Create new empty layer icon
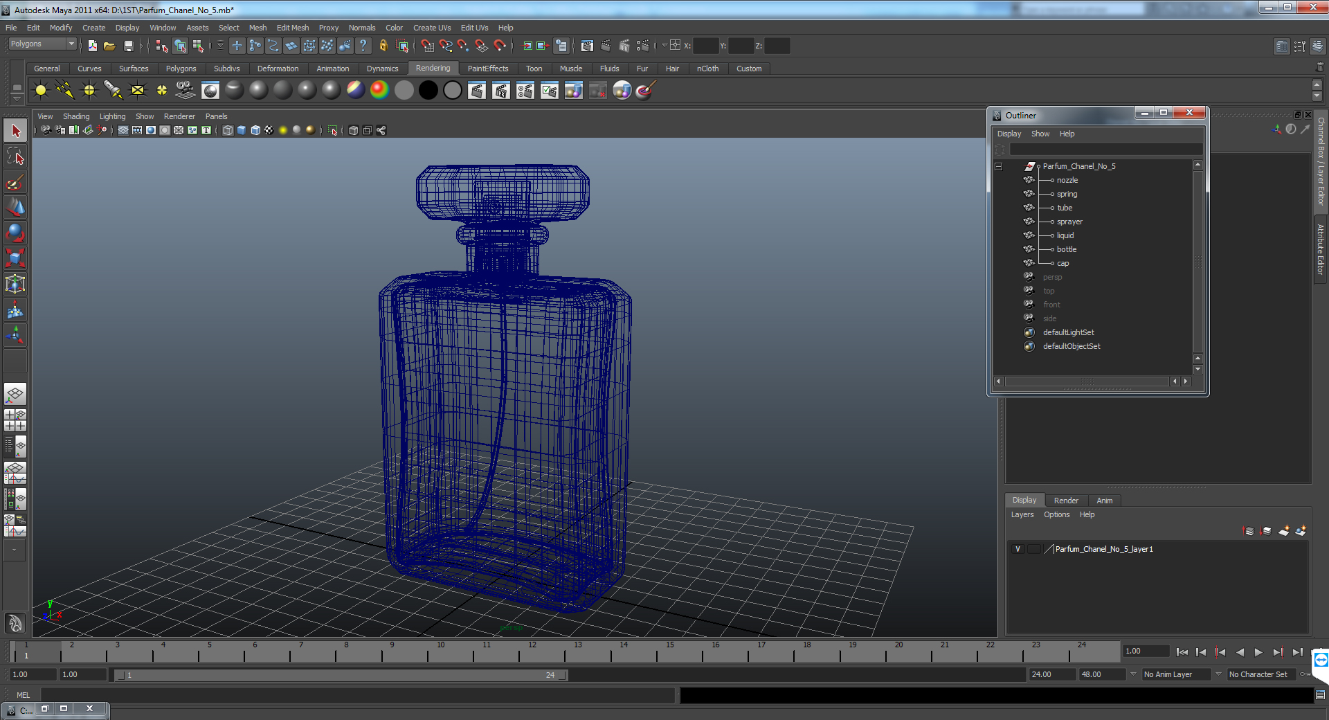Screen dimensions: 1329x720 click(1284, 531)
